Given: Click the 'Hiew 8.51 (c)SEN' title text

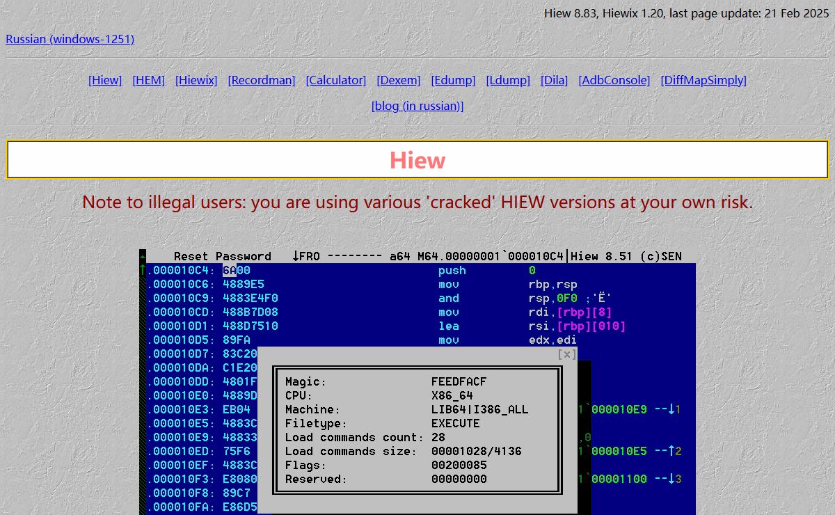Looking at the screenshot, I should [x=626, y=256].
